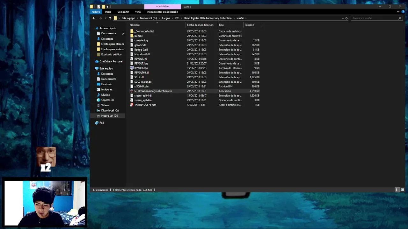
Task: Switch to large icons view in the status bar
Action: (x=402, y=190)
